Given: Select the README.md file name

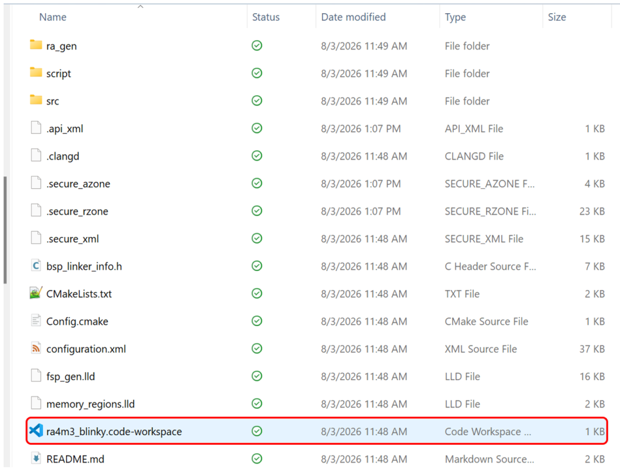Looking at the screenshot, I should (x=76, y=459).
